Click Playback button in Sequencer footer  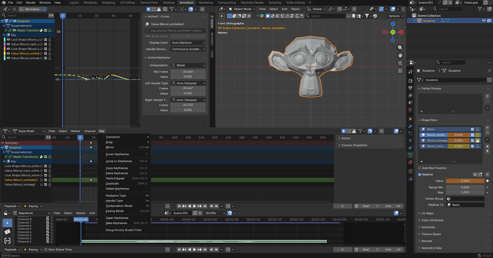[12, 250]
